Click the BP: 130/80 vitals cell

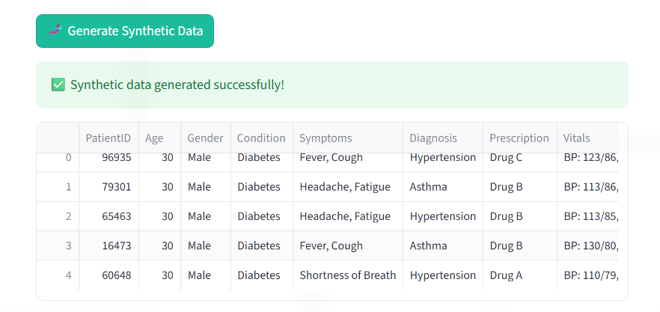[x=590, y=245]
